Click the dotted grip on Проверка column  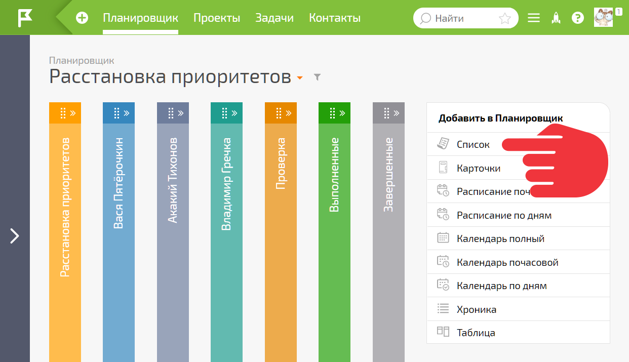click(279, 113)
